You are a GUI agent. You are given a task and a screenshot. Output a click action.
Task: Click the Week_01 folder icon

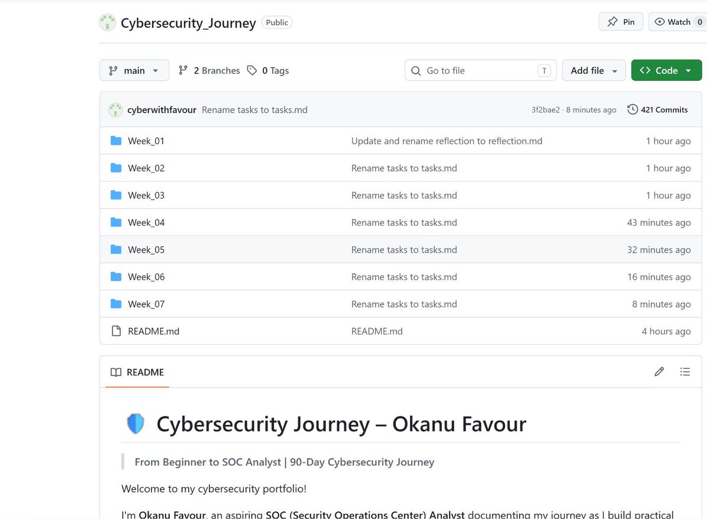[116, 141]
